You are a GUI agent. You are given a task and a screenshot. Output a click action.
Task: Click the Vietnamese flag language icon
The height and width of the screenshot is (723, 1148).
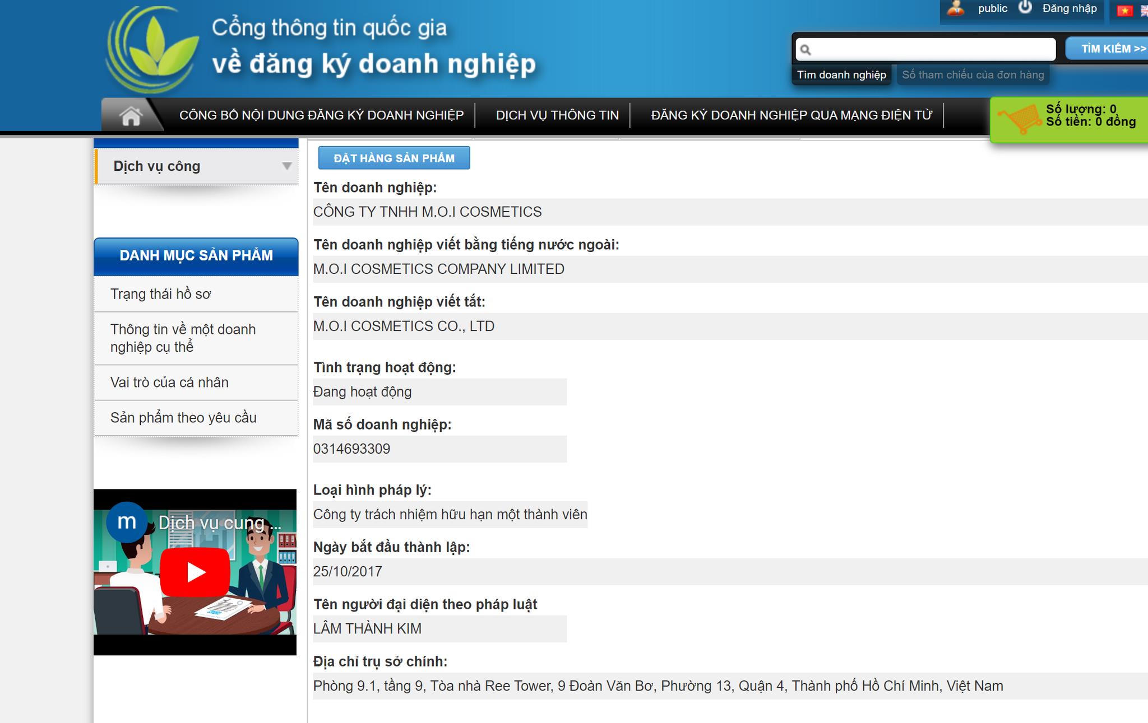(x=1124, y=11)
